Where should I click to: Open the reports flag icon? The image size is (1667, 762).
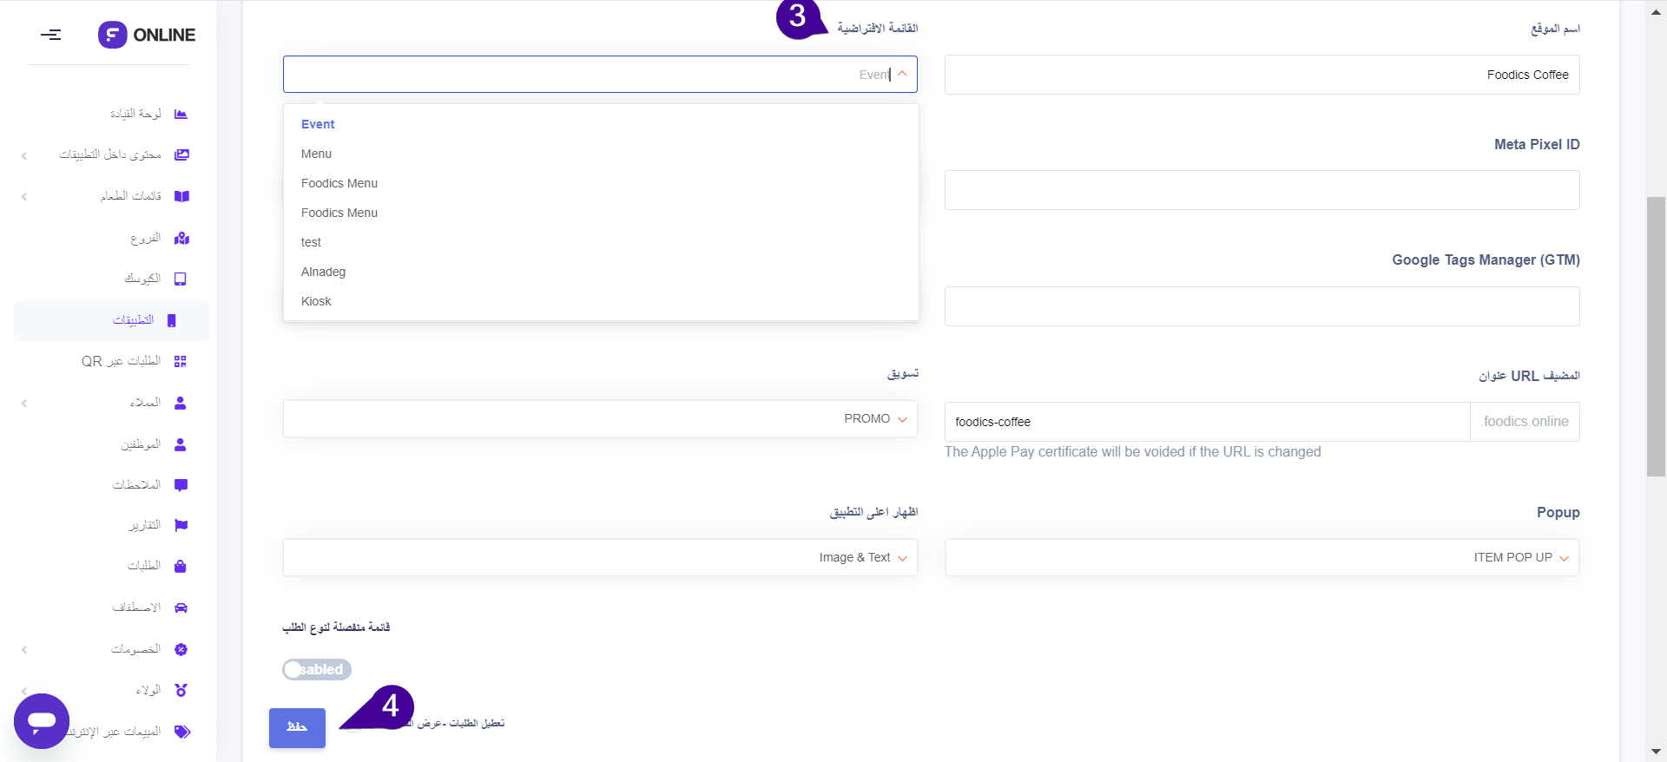tap(181, 525)
